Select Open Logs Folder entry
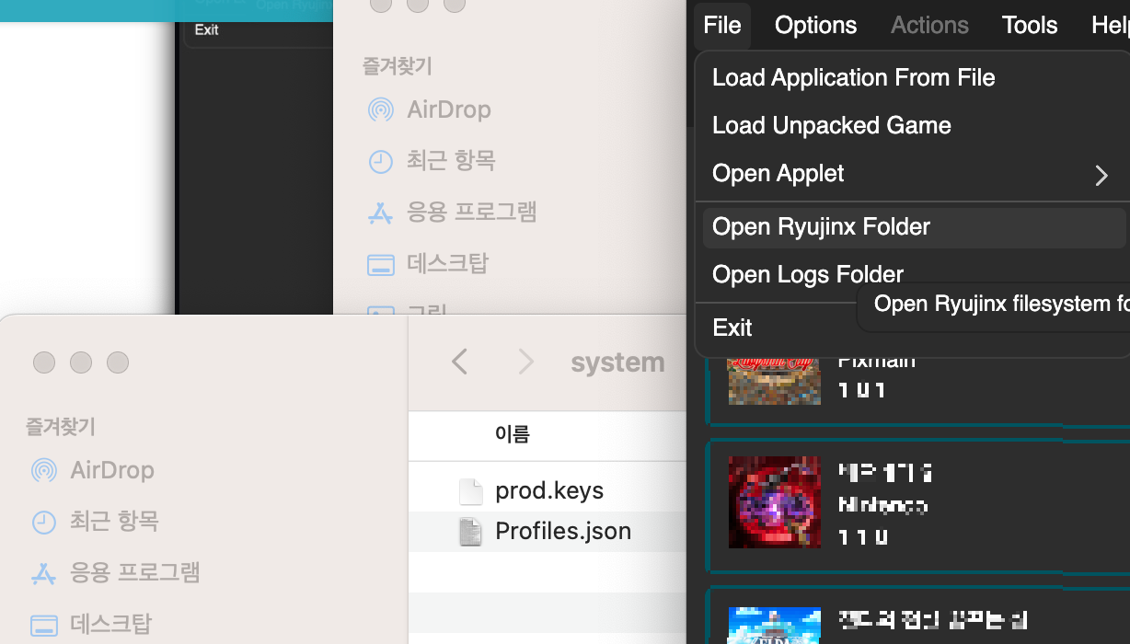Image resolution: width=1130 pixels, height=644 pixels. click(x=808, y=274)
